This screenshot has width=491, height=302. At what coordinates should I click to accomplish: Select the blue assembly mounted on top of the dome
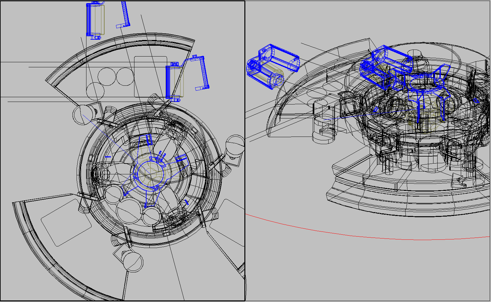386,65
